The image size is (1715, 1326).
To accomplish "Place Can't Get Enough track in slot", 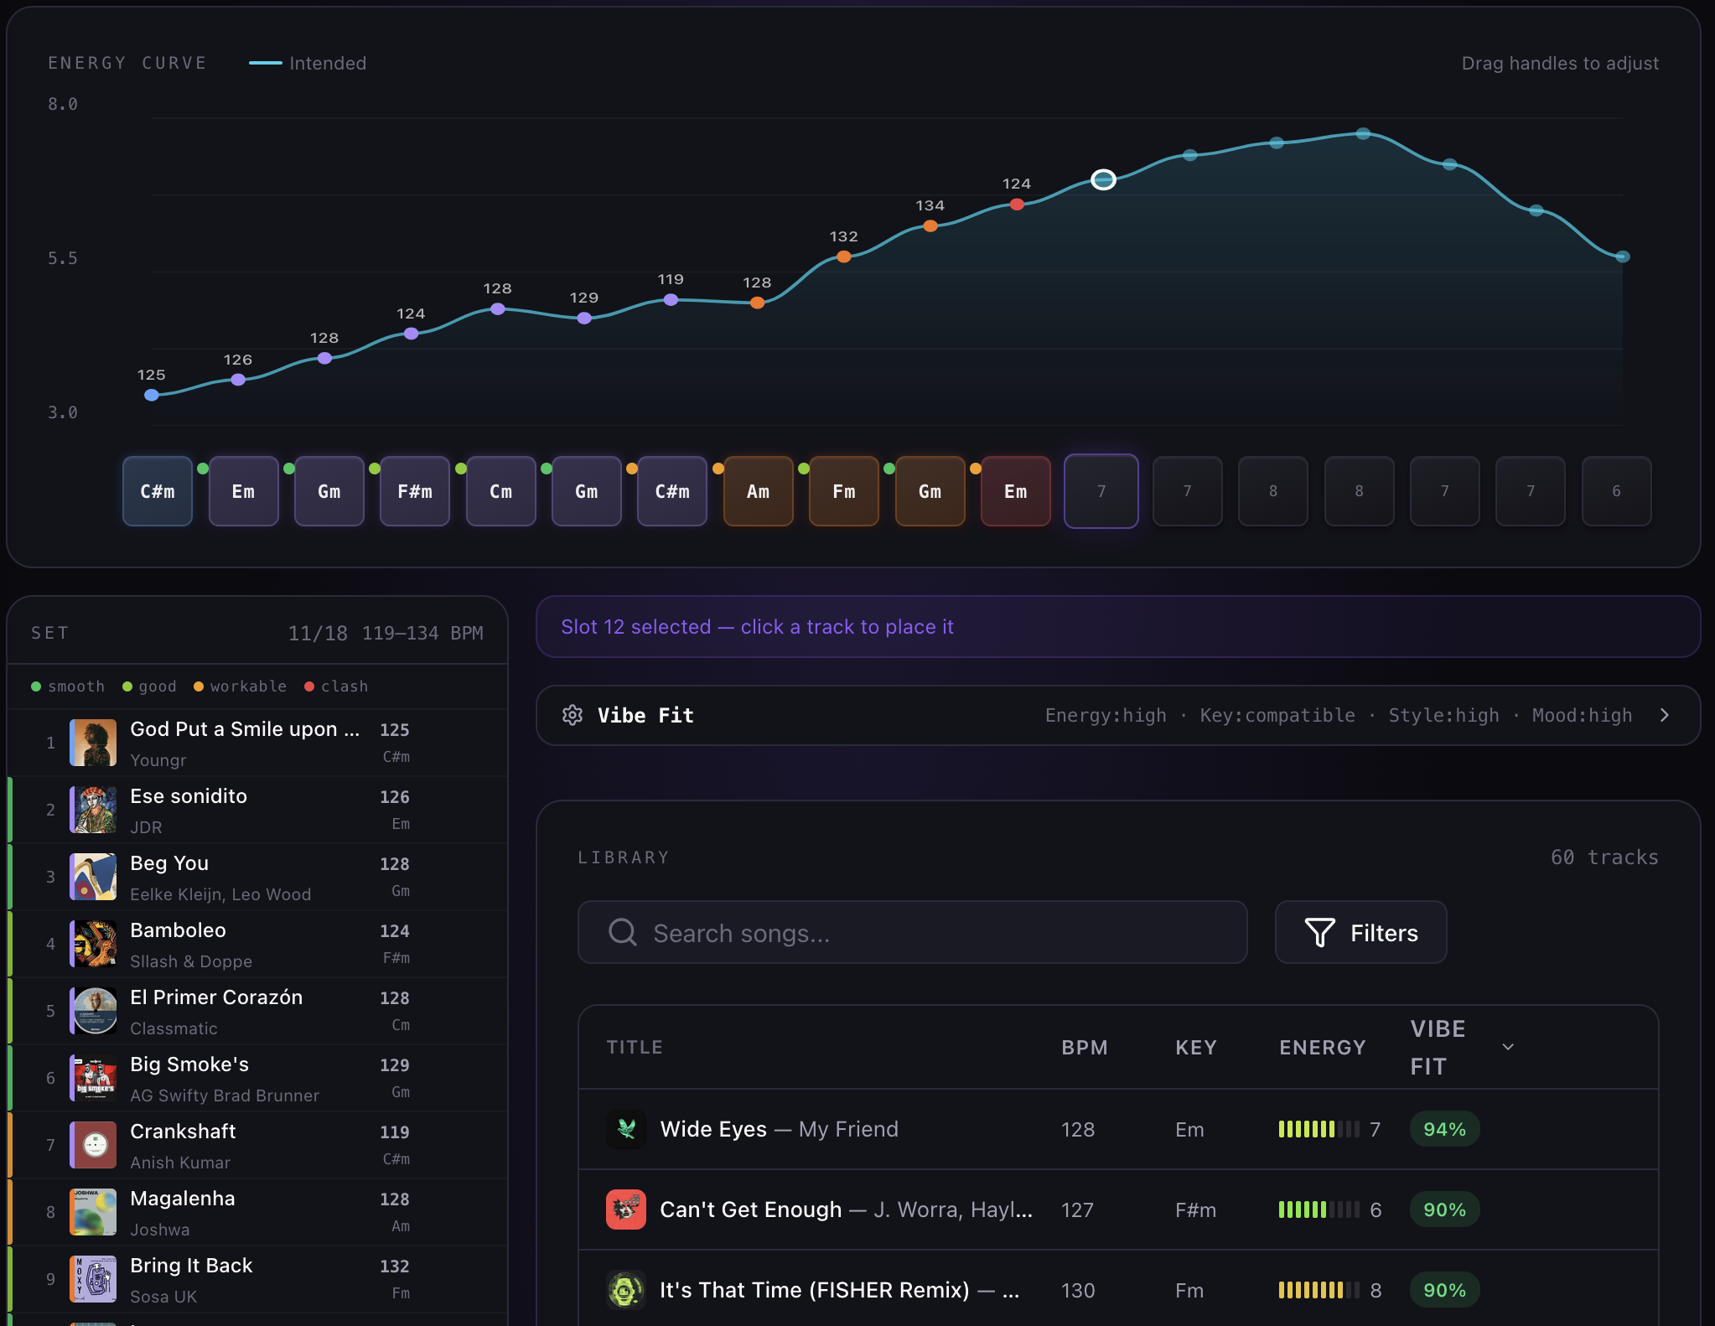I will (1118, 1209).
